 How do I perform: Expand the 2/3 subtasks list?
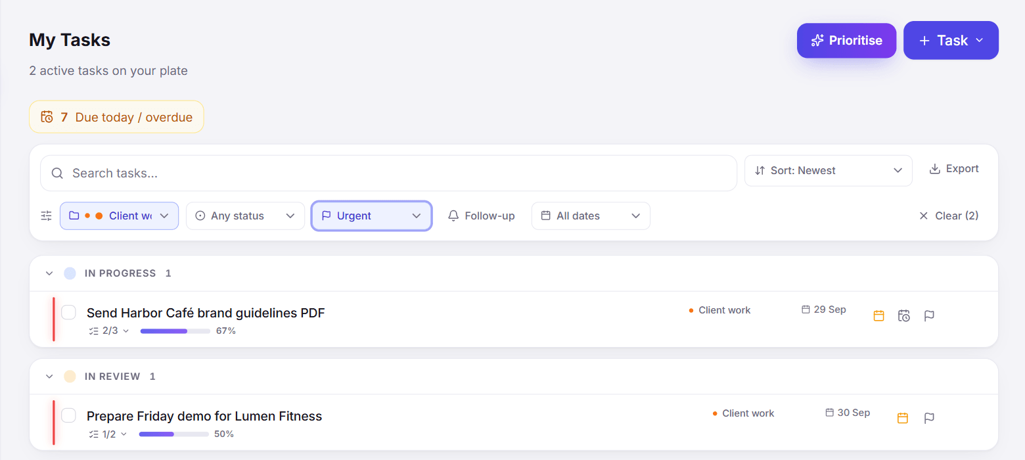[x=109, y=331]
